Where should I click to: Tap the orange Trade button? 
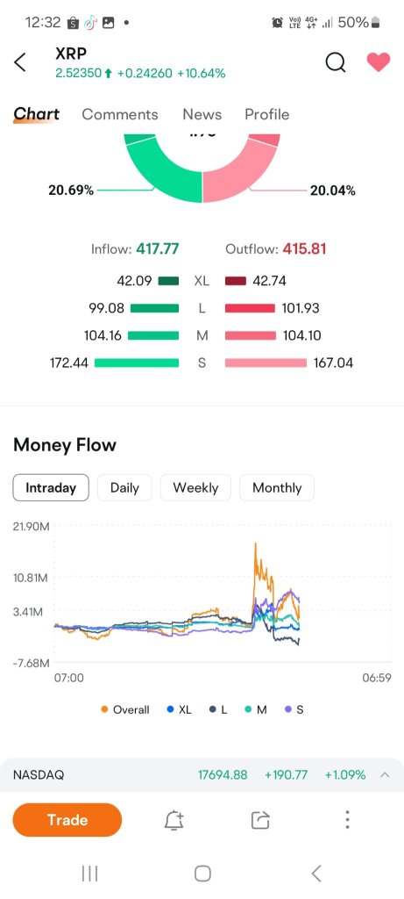[67, 820]
